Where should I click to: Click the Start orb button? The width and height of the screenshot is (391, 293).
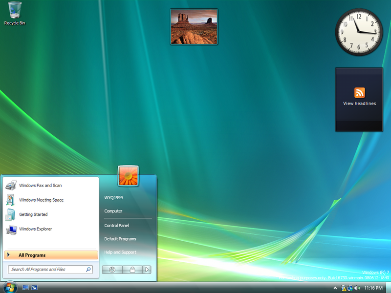click(x=9, y=287)
